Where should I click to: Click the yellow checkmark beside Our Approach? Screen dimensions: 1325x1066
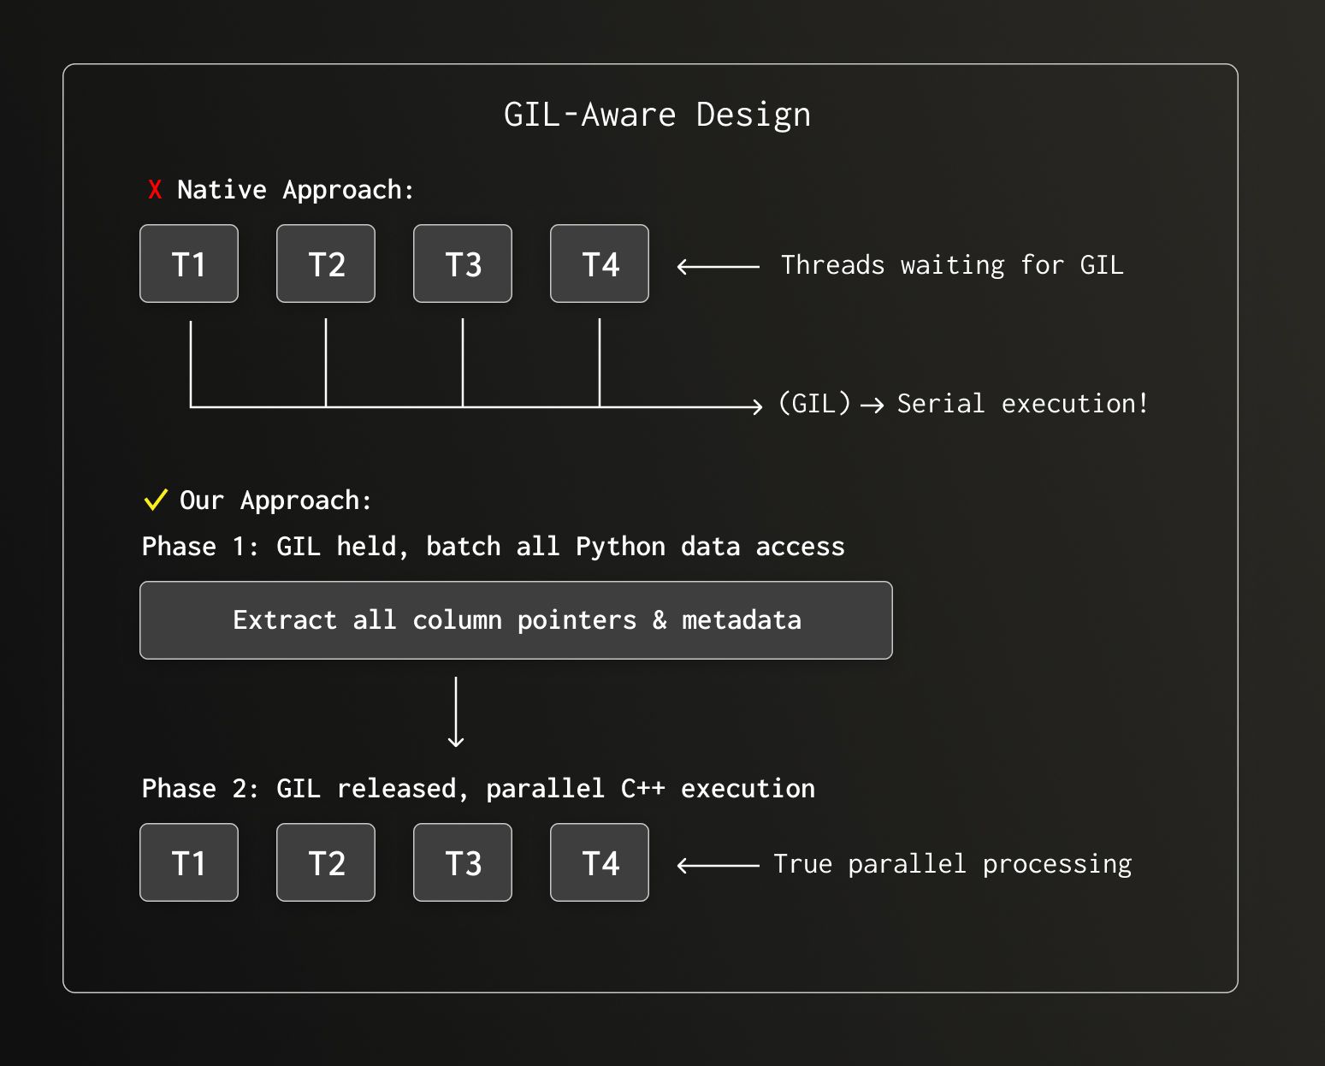[155, 500]
